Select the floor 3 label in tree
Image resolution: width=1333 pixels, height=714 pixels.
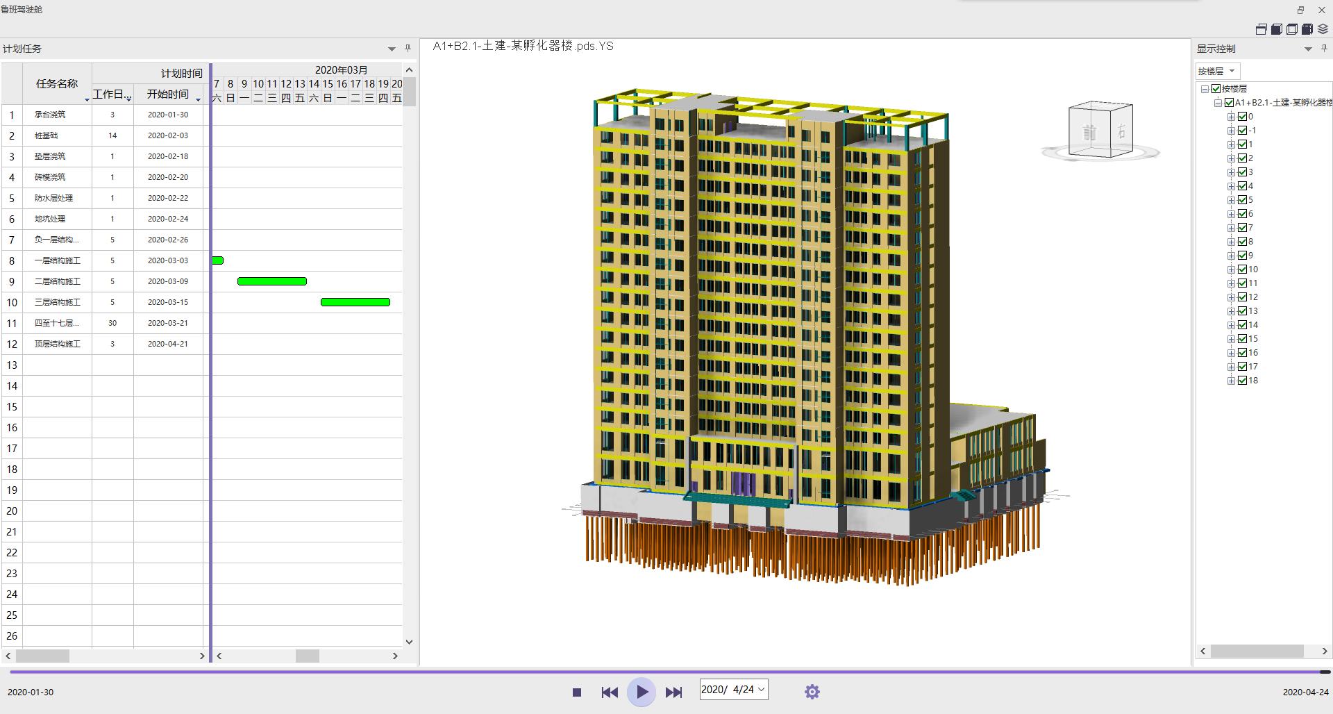pyautogui.click(x=1250, y=172)
